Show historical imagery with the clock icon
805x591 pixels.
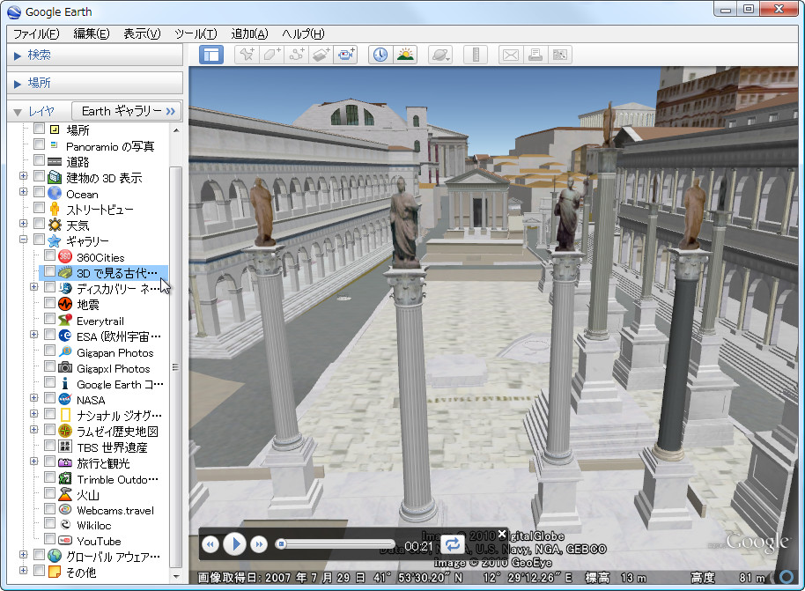tap(380, 55)
